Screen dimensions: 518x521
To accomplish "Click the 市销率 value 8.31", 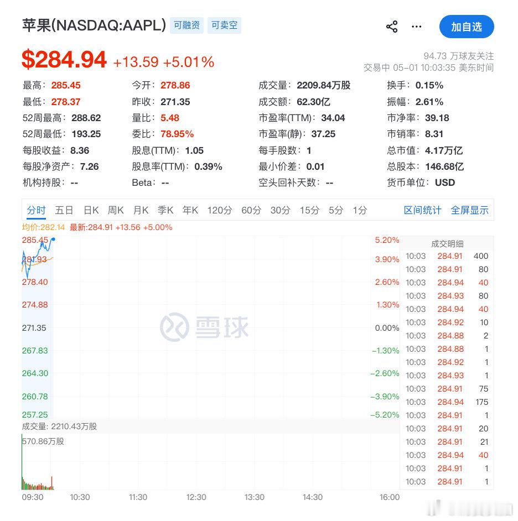I will point(434,134).
